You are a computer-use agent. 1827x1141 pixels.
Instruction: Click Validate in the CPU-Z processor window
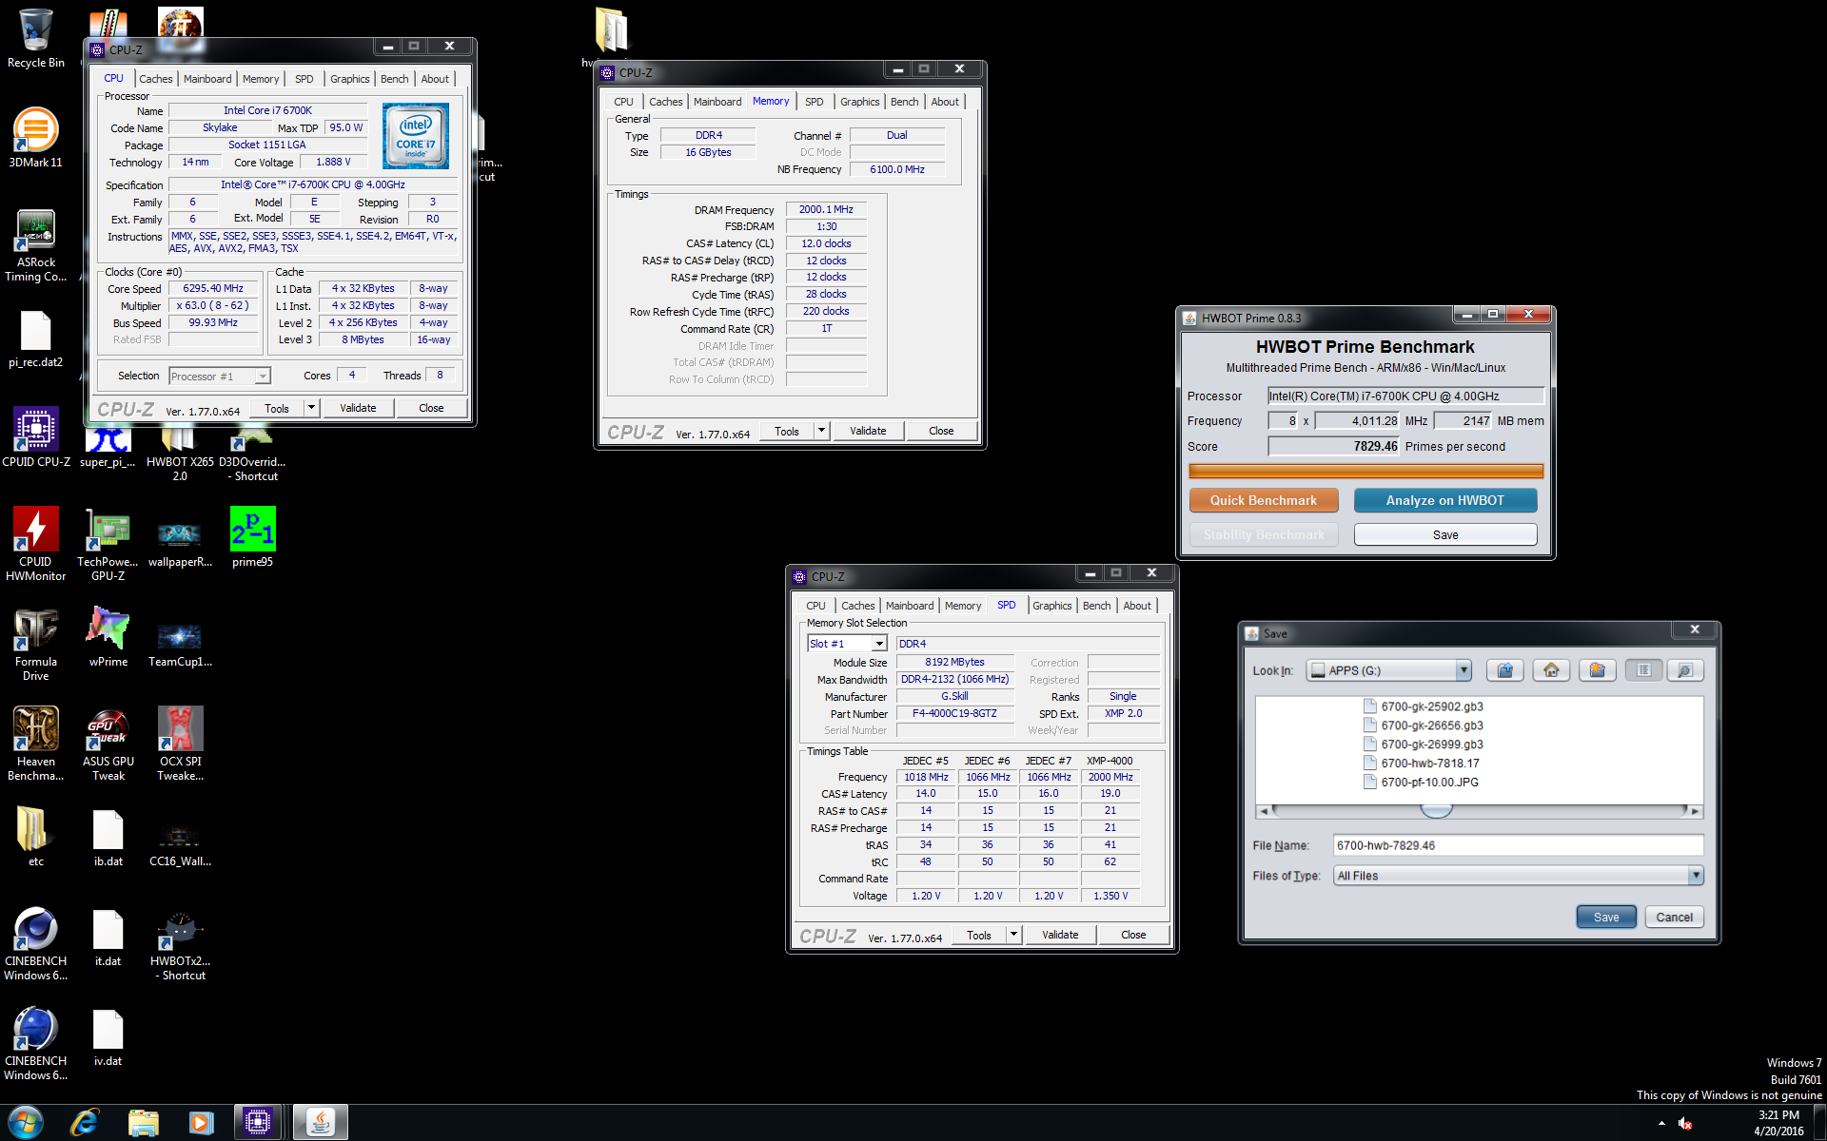(358, 408)
